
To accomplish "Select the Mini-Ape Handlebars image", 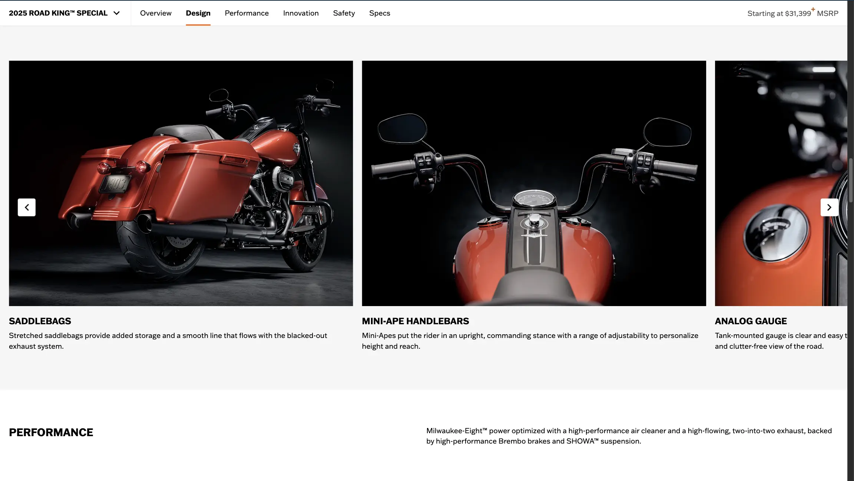I will click(534, 183).
